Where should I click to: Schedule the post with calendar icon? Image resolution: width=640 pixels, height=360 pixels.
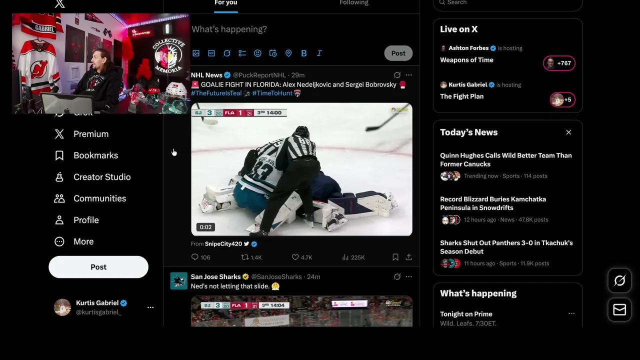click(273, 53)
